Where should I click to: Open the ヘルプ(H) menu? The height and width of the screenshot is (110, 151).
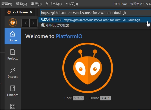pyautogui.click(x=72, y=4)
